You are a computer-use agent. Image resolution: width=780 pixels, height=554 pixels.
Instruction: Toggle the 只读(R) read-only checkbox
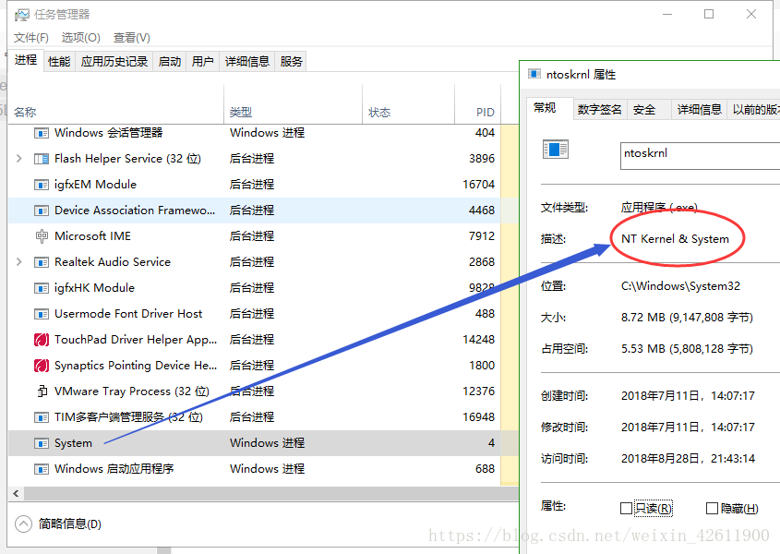click(x=626, y=508)
